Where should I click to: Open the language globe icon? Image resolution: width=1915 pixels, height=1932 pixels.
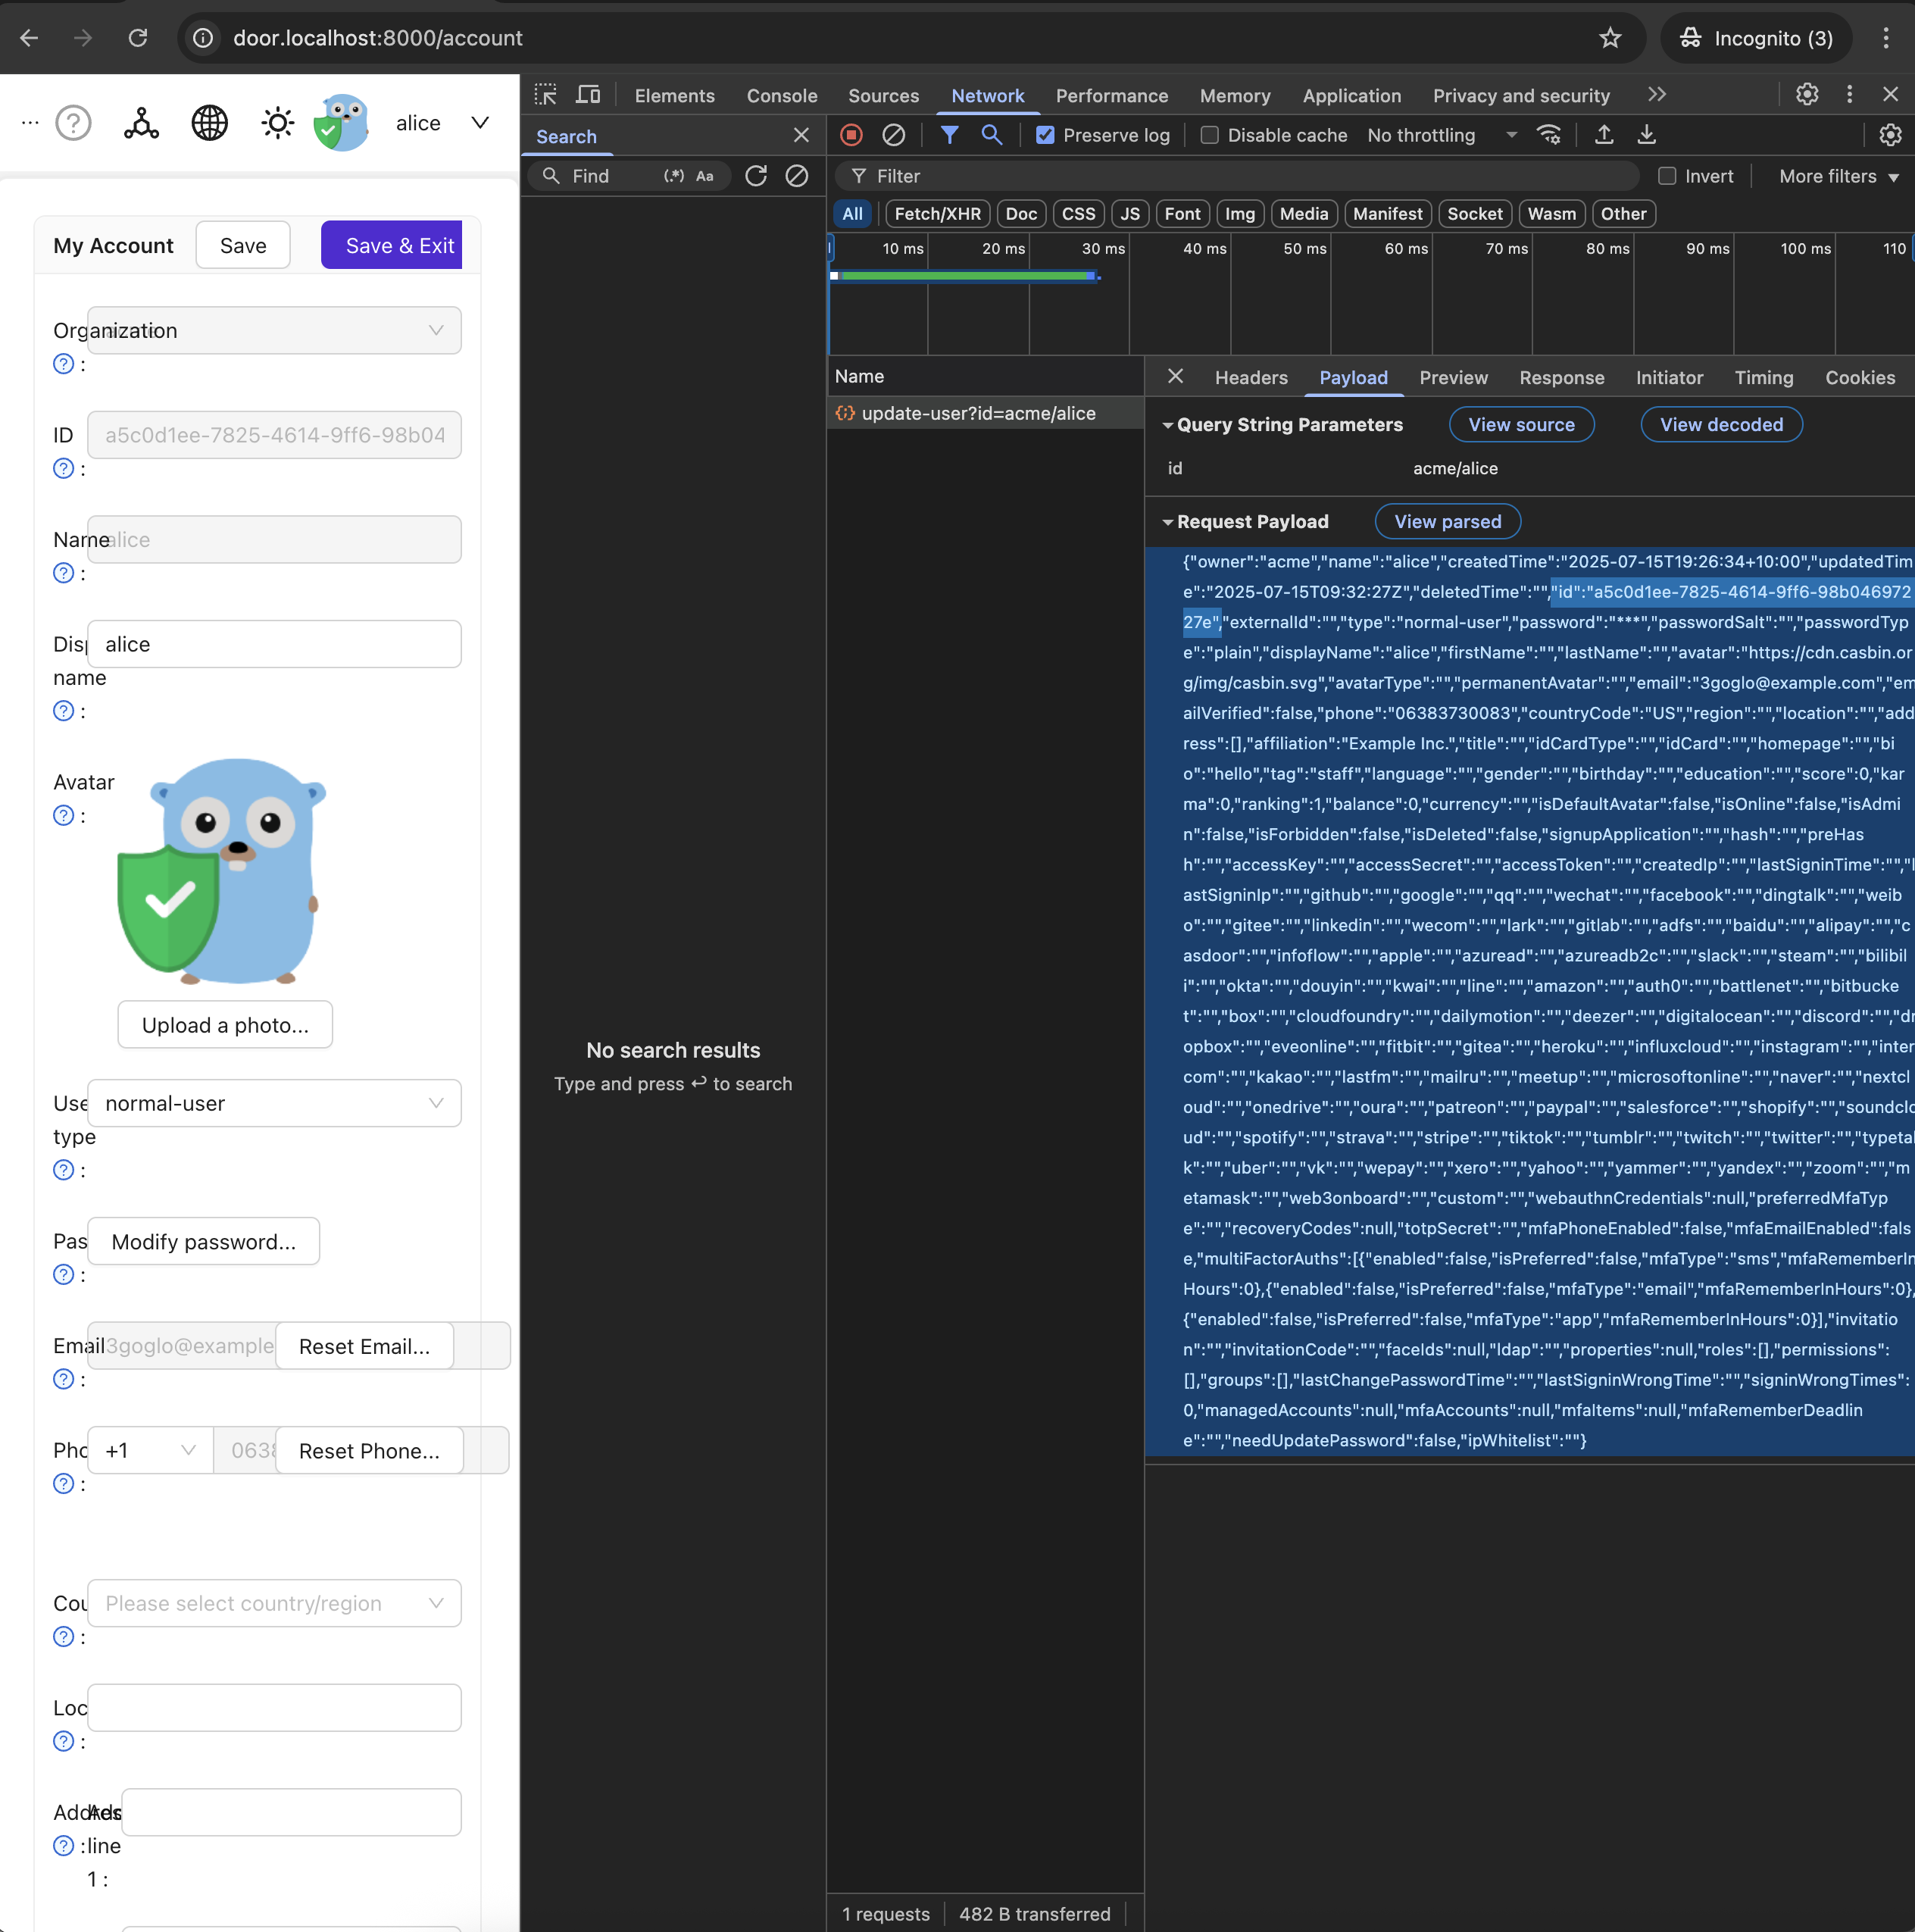pos(209,123)
